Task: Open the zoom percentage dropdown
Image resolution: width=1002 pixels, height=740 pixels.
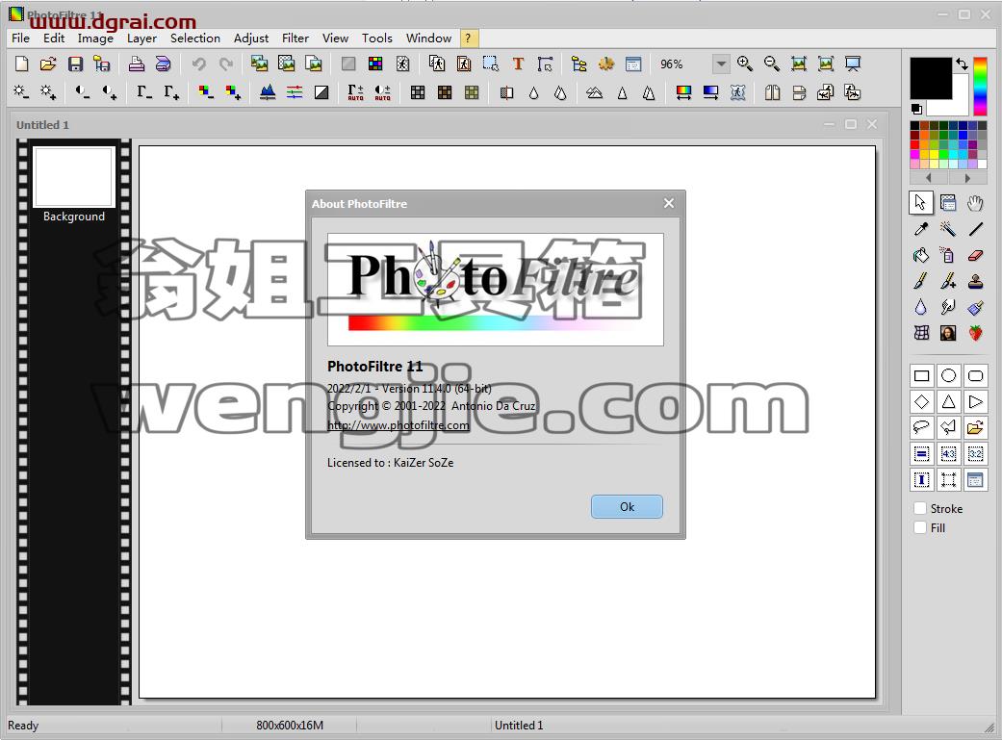Action: [x=721, y=64]
